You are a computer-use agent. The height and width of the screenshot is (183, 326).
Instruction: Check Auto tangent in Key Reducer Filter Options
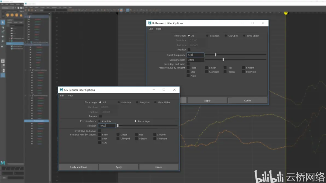pos(100,143)
